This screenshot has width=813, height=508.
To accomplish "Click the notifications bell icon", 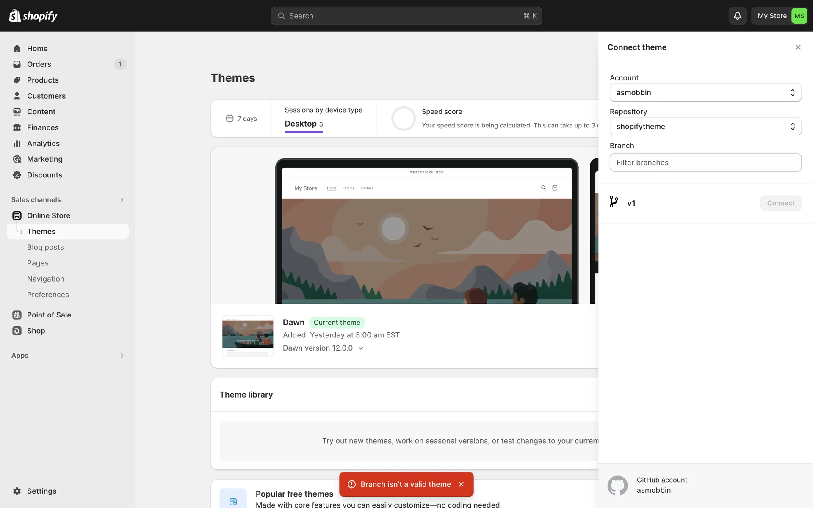I will coord(737,16).
